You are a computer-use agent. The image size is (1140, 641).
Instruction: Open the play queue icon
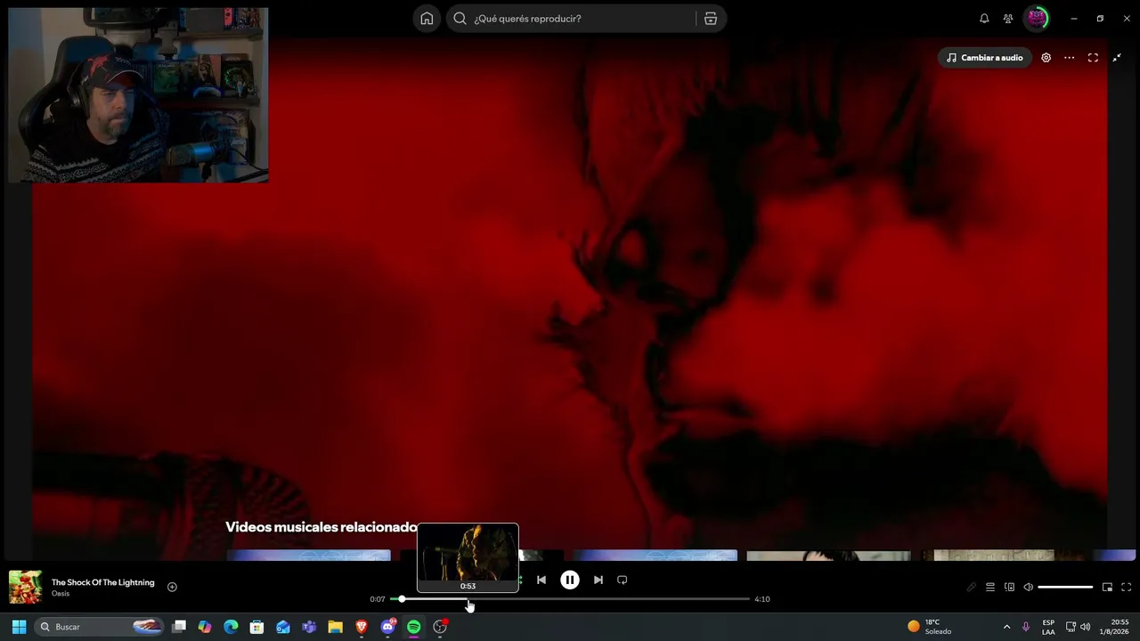[x=989, y=588]
